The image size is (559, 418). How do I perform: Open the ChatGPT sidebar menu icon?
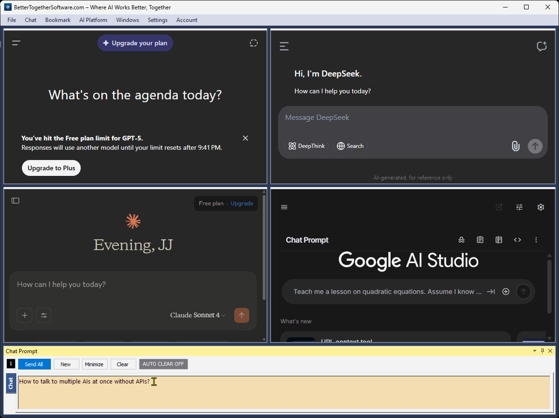[x=16, y=43]
